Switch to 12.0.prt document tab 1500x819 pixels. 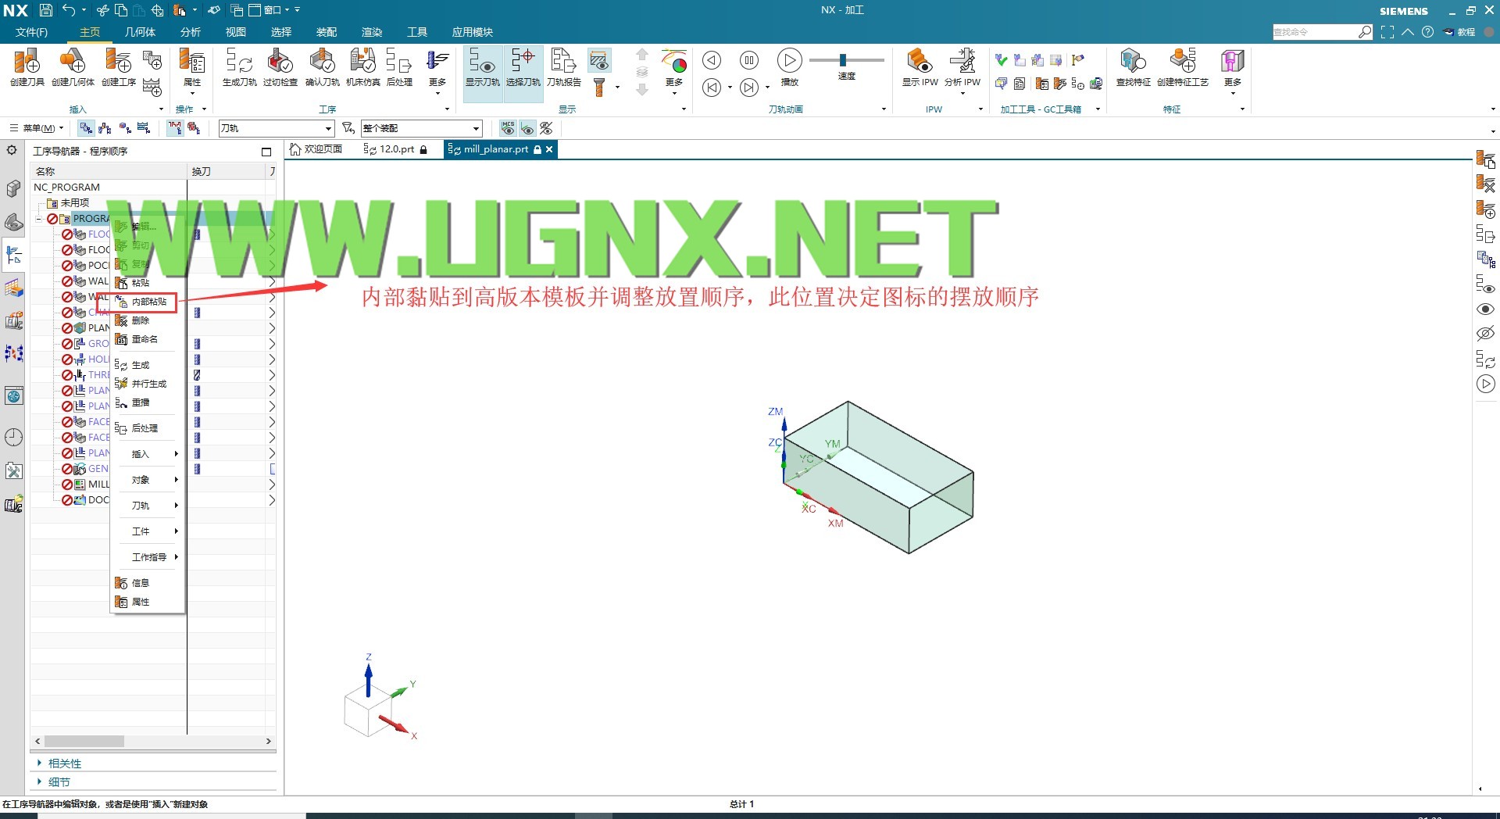395,149
